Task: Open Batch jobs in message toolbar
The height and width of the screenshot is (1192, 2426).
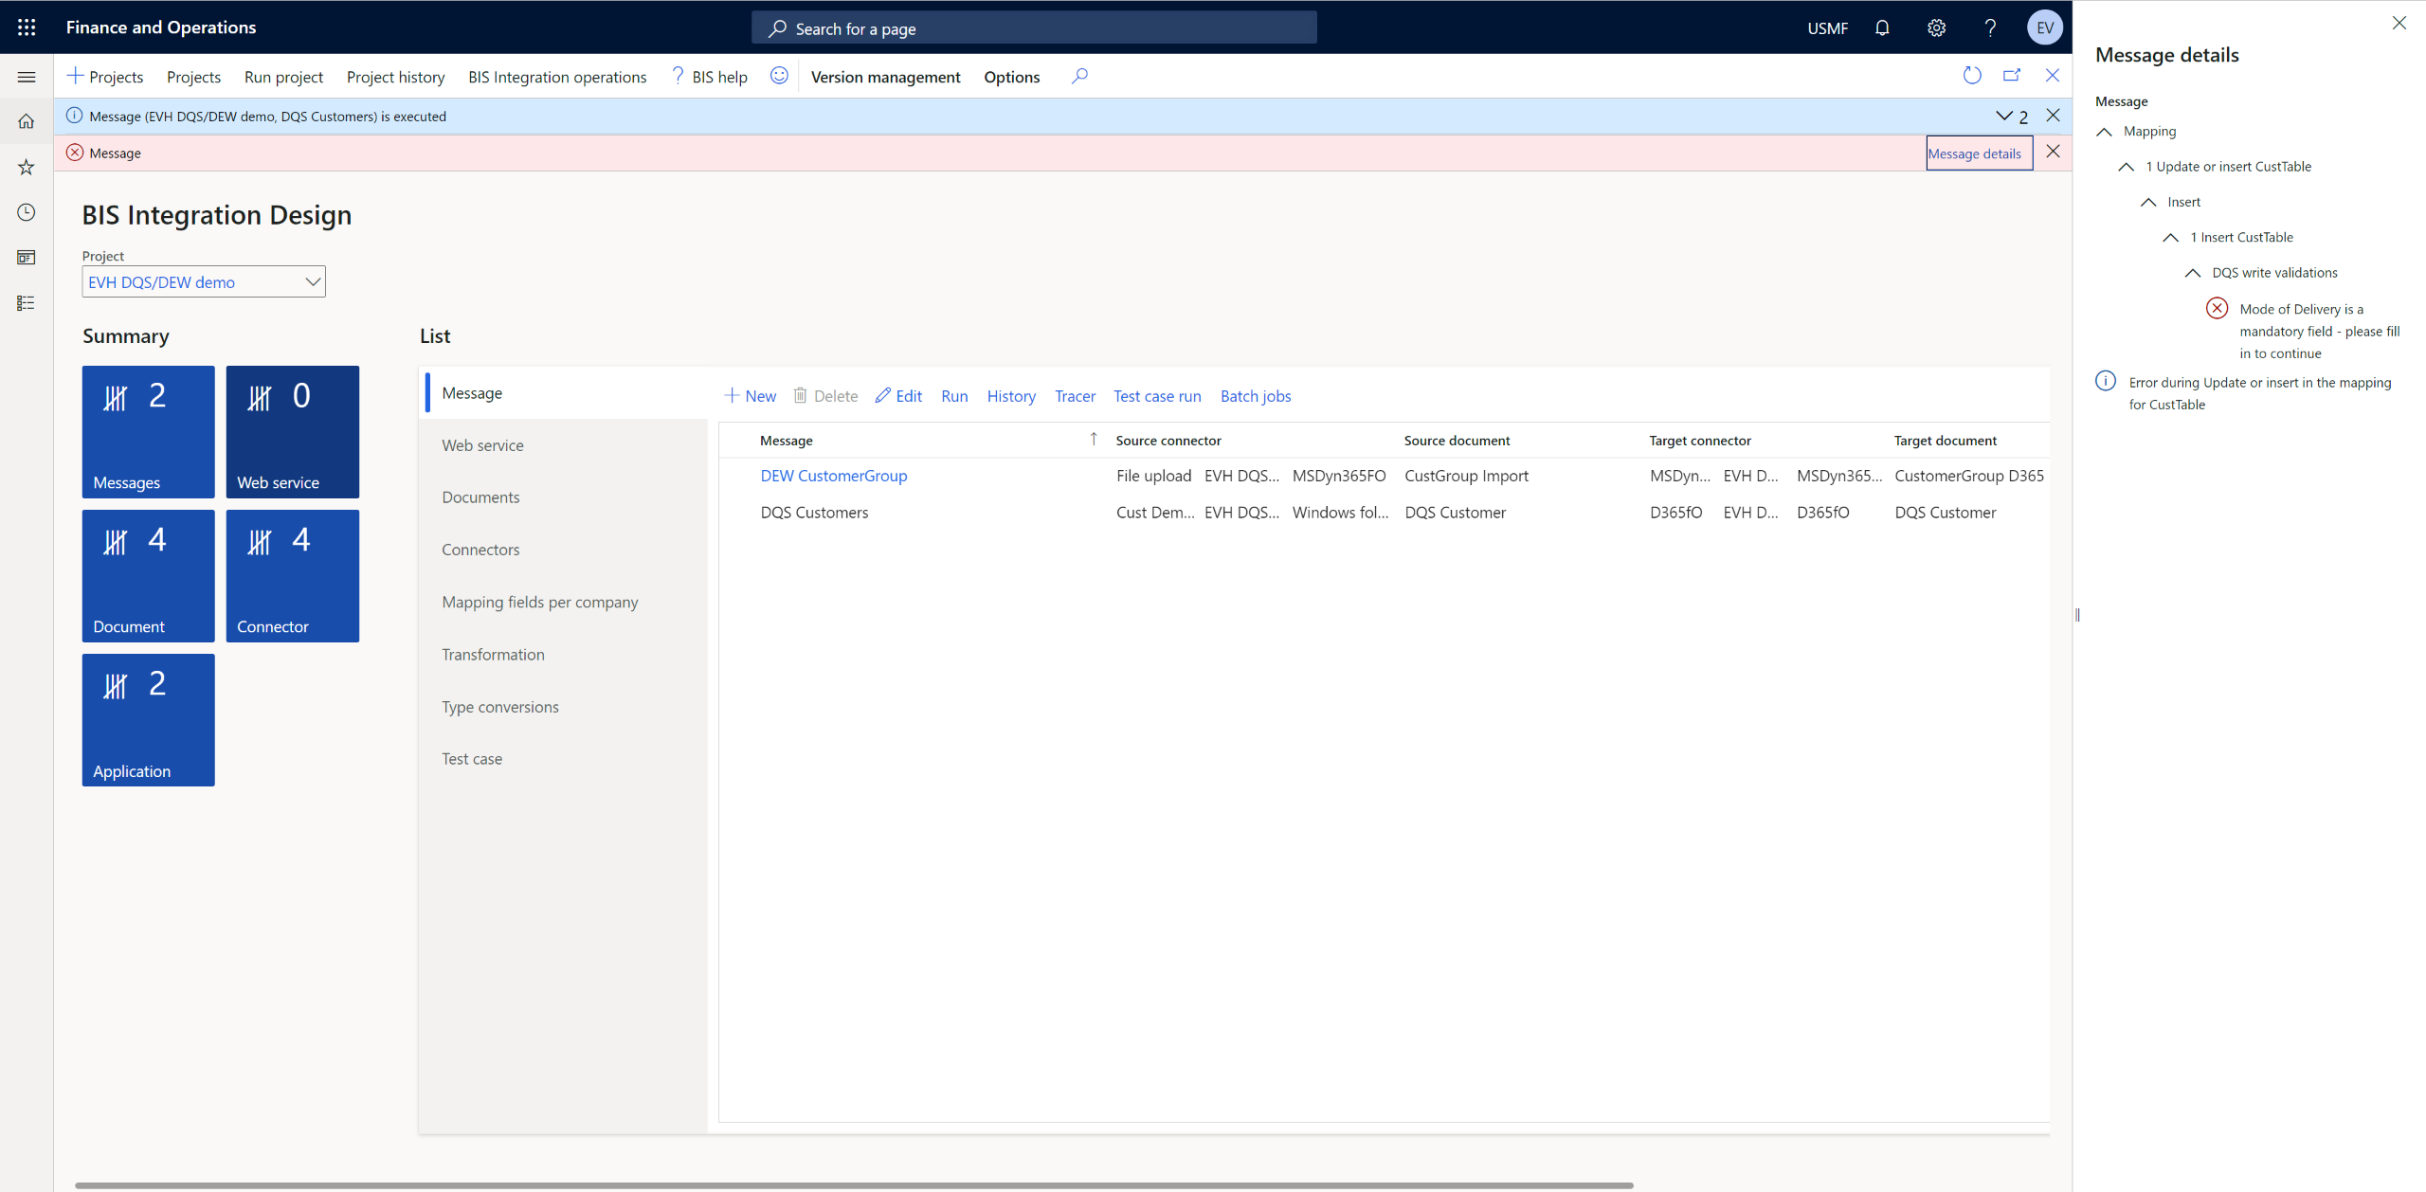Action: pos(1256,396)
